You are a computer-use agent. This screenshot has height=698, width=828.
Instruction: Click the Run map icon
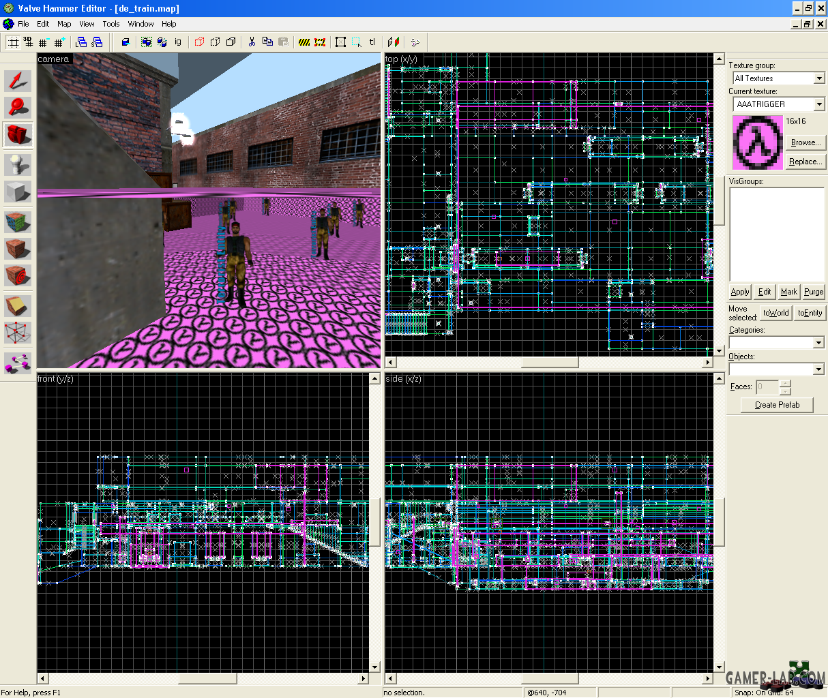(x=415, y=42)
